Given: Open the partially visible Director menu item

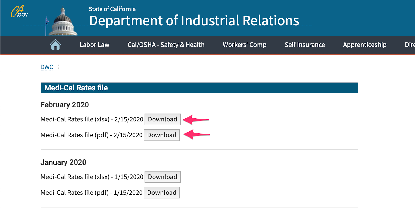Looking at the screenshot, I should coord(410,45).
